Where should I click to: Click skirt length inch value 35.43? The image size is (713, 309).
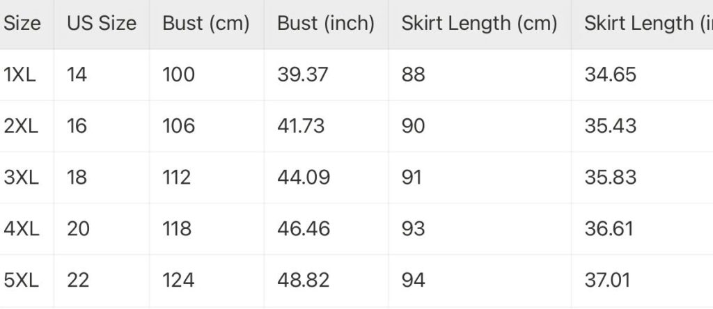pyautogui.click(x=610, y=126)
